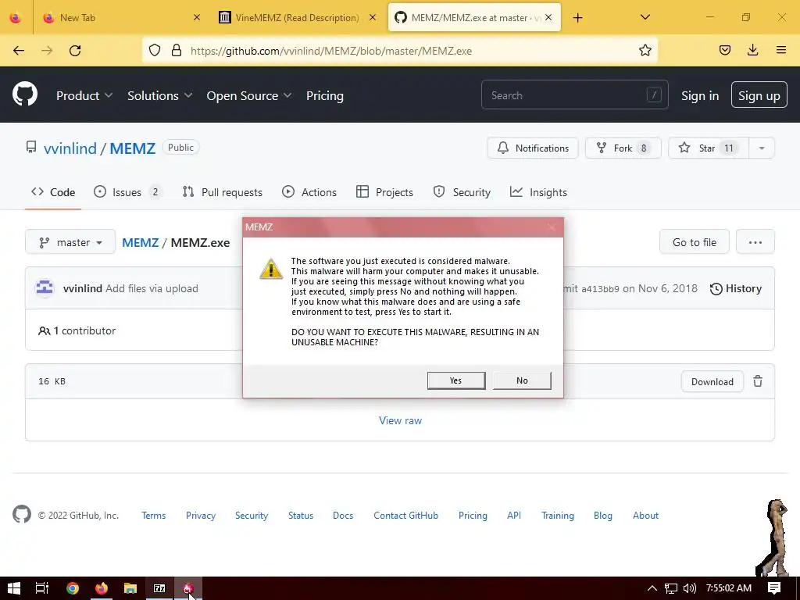800x600 pixels.
Task: Fork the repository
Action: point(623,148)
